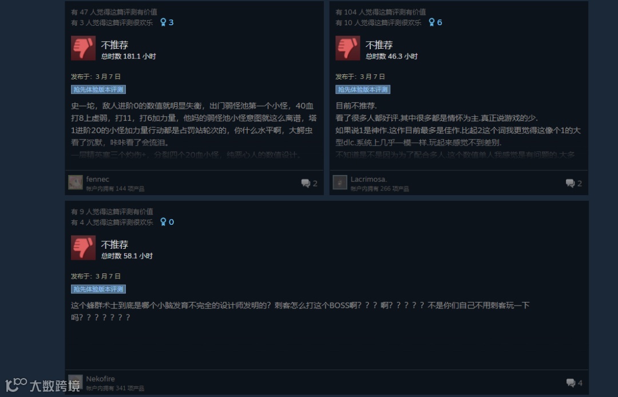The width and height of the screenshot is (618, 397).
Task: Open fennec's user avatar
Action: tap(76, 182)
